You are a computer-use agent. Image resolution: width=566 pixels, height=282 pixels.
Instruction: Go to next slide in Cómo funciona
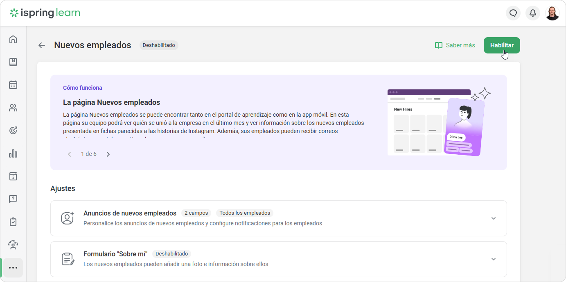(x=108, y=154)
